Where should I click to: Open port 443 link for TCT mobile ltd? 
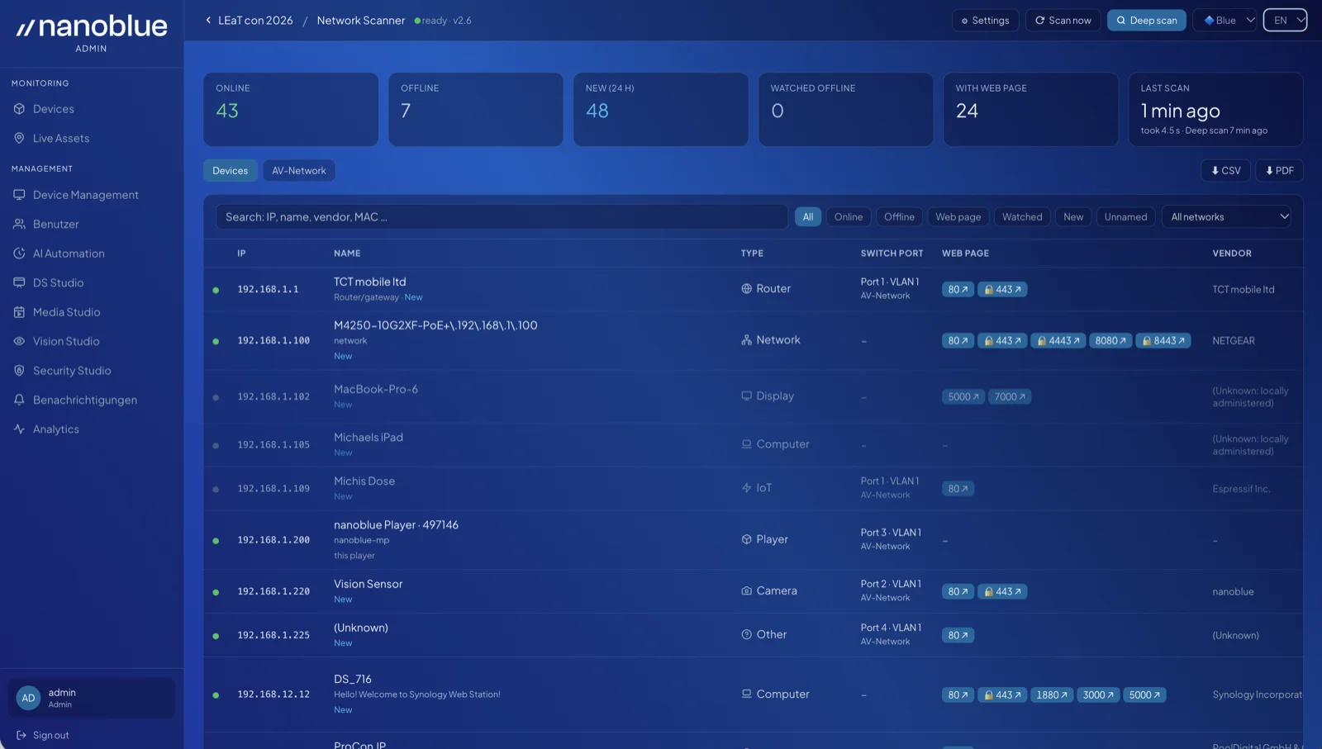click(1002, 290)
